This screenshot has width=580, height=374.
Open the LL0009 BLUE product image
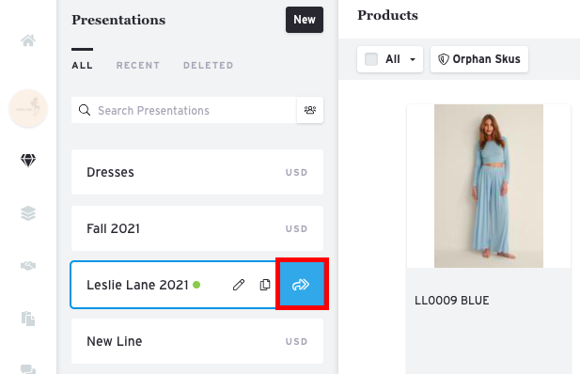coord(489,186)
